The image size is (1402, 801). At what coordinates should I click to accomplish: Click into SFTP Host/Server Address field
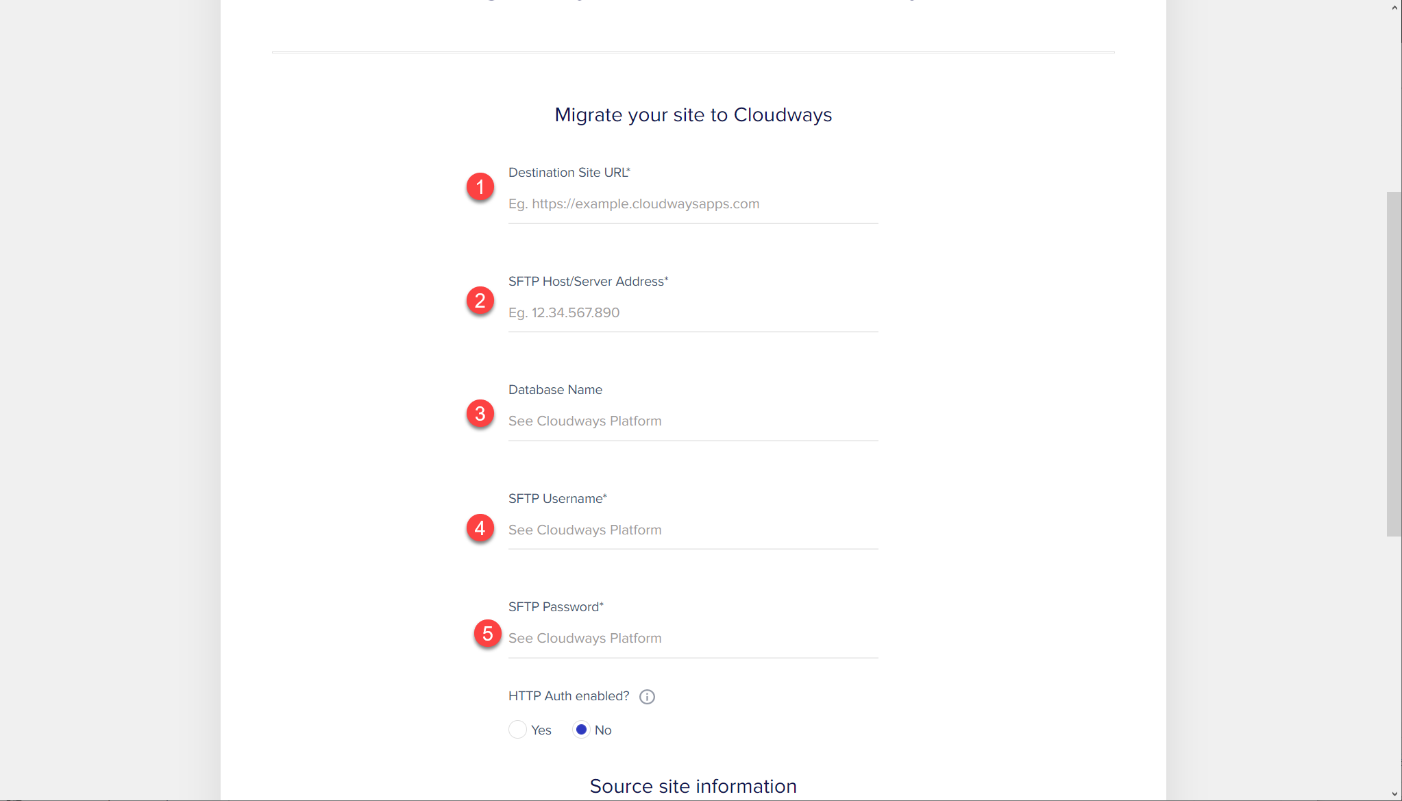[692, 313]
